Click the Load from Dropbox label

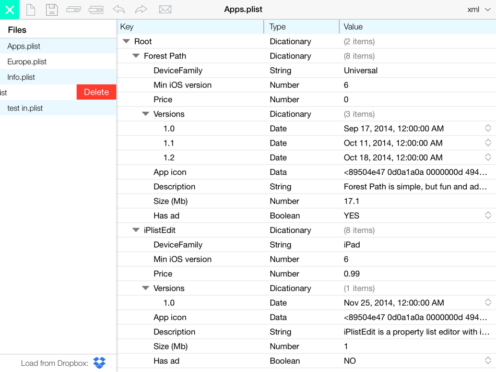(54, 363)
